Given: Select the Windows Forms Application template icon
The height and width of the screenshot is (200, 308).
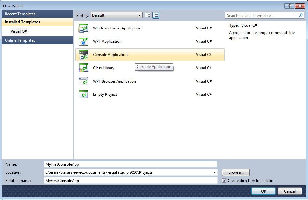Looking at the screenshot, I should [84, 28].
